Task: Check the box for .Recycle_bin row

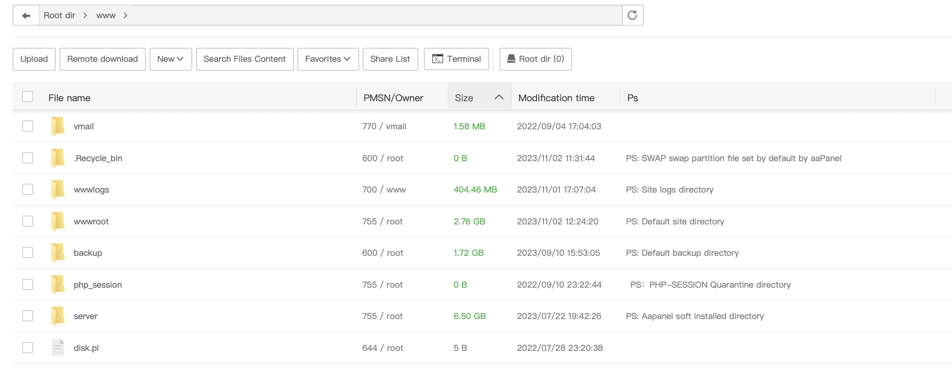Action: coord(28,158)
